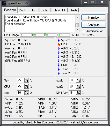Click the log scrollbar down arrow
This screenshot has height=126, width=110.
coord(77,30)
